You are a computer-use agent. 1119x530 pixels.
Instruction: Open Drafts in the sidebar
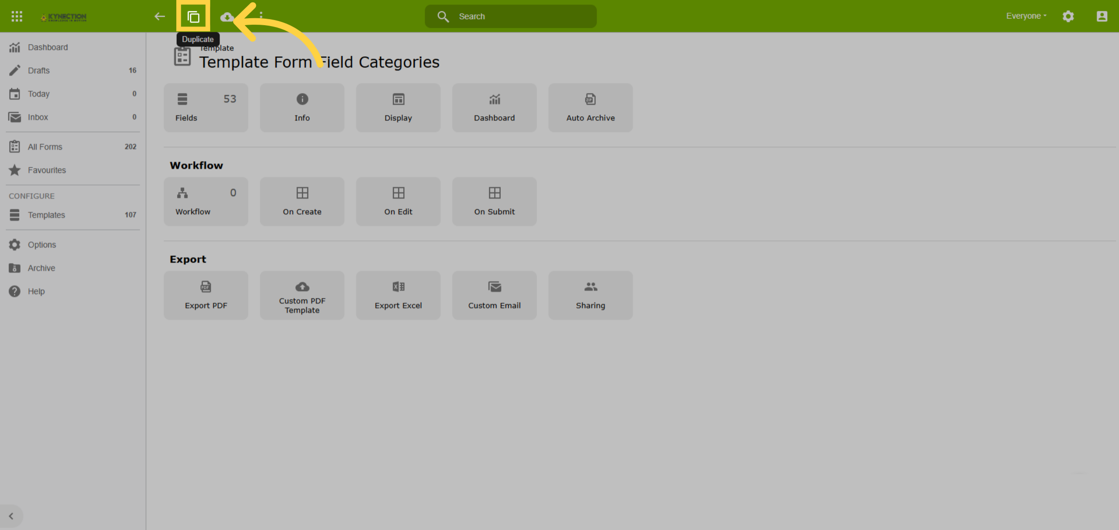click(73, 70)
